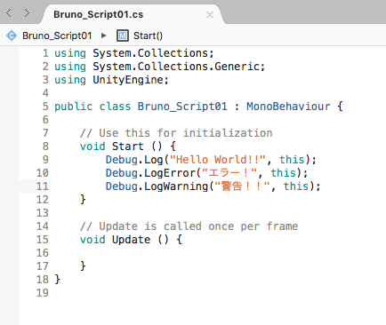
Task: Click the closing brace on line 17
Action: (83, 266)
